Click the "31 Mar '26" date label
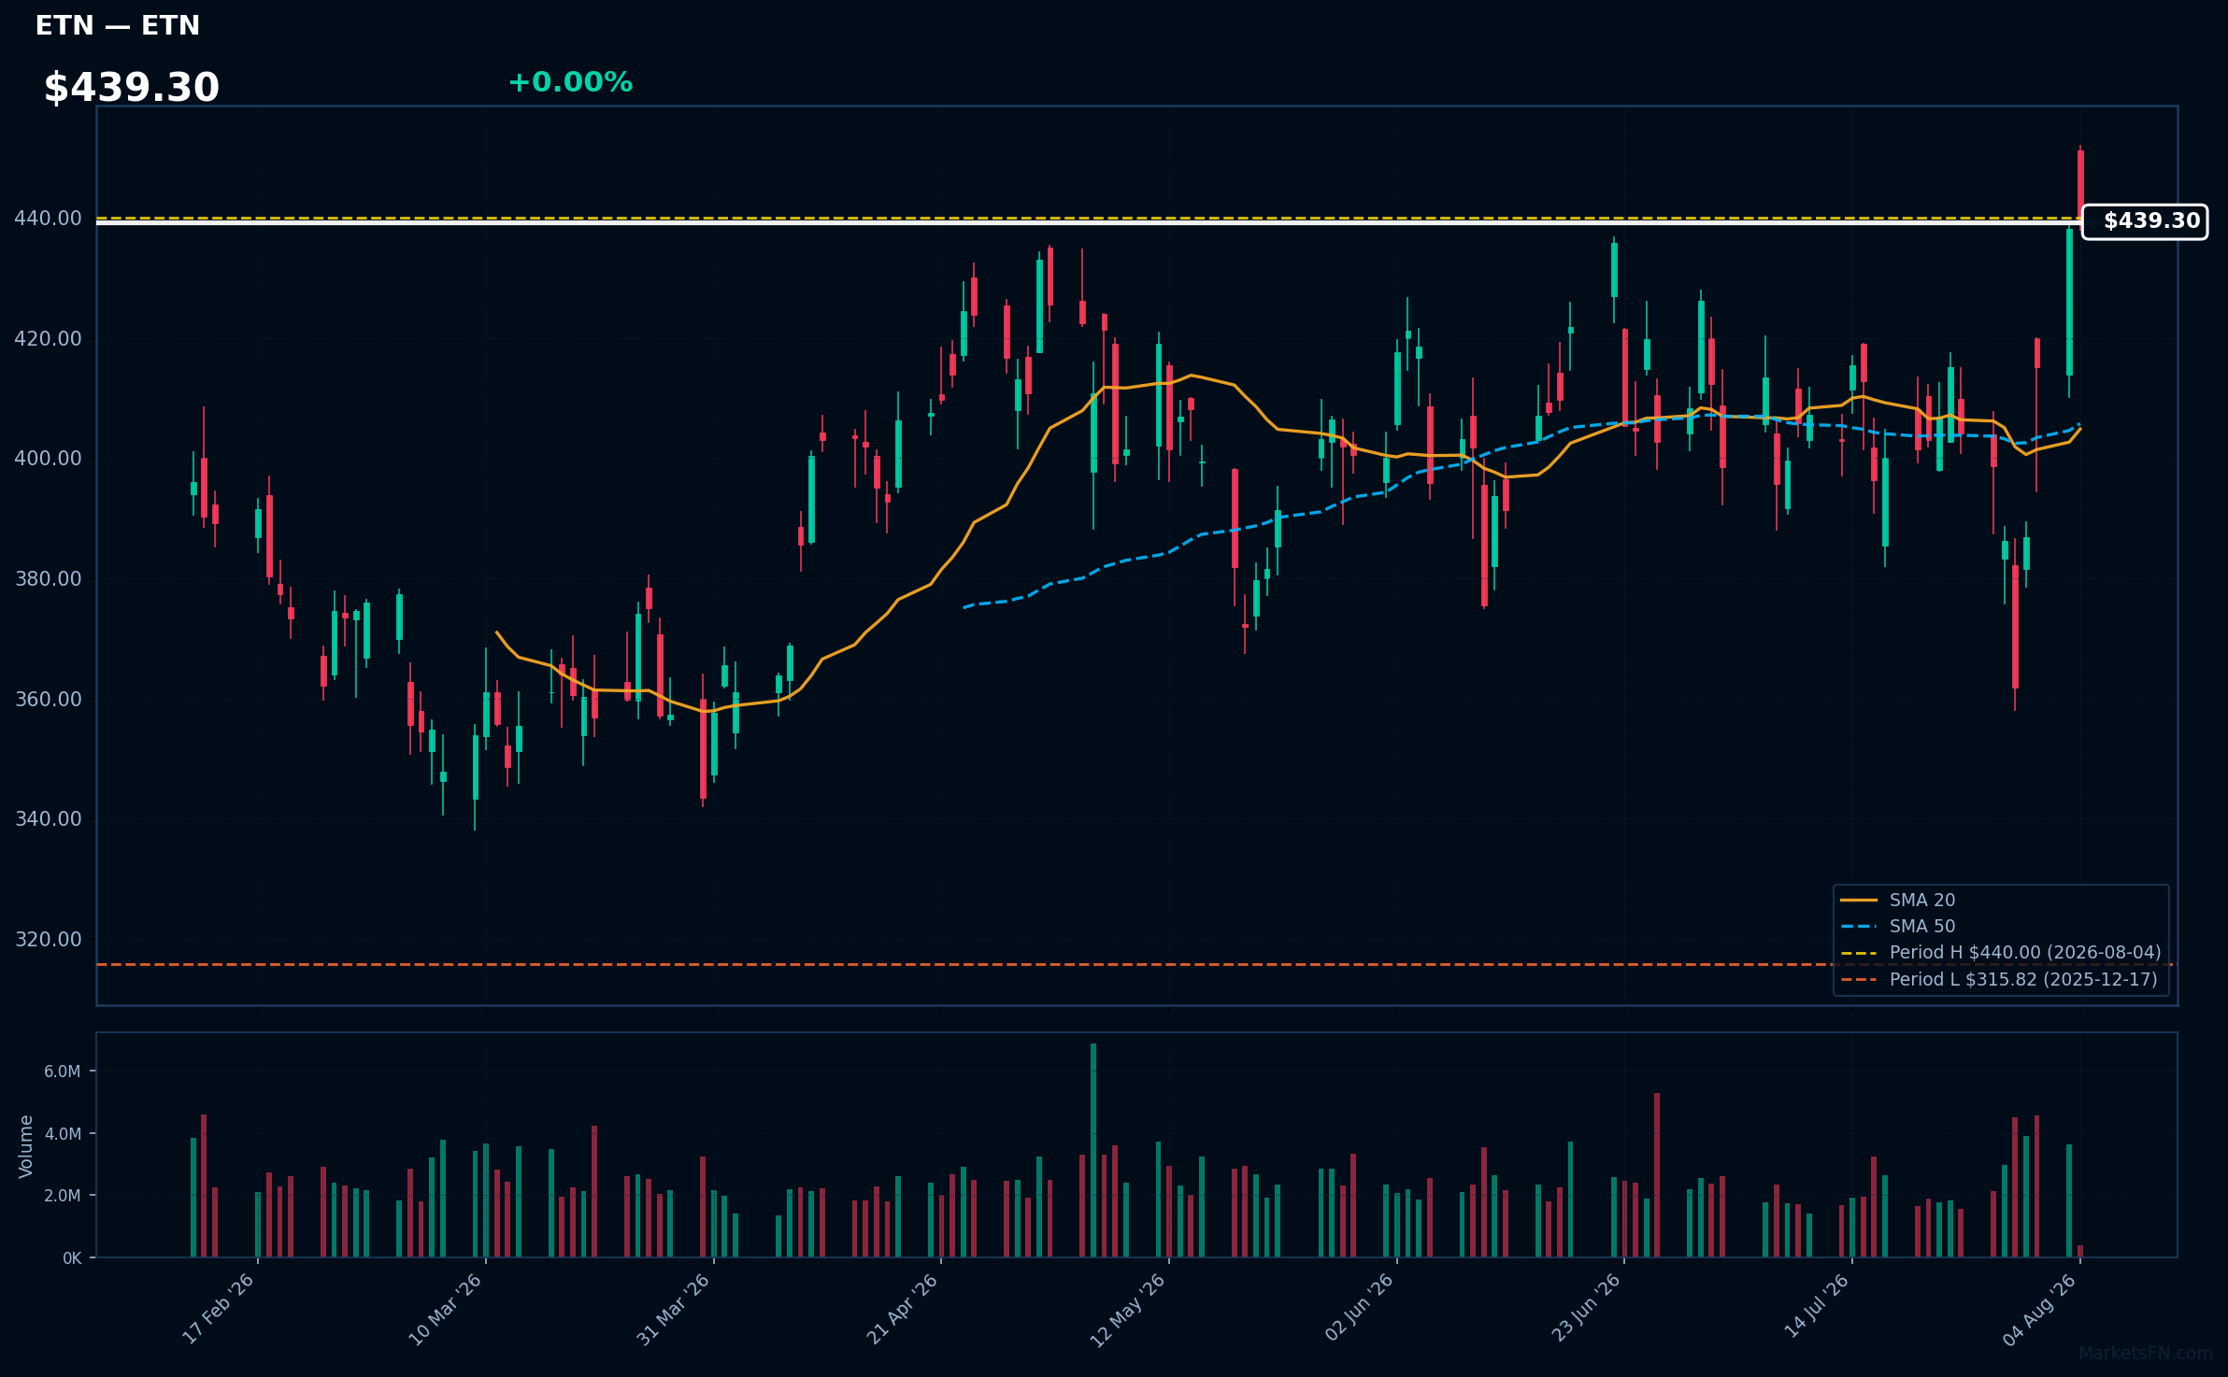2228x1377 pixels. (673, 1309)
